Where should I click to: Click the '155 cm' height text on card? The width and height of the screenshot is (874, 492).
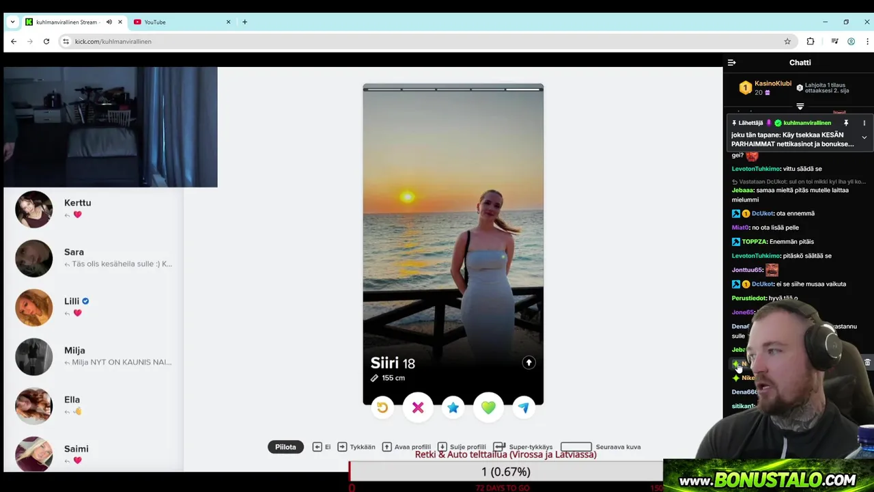(393, 378)
